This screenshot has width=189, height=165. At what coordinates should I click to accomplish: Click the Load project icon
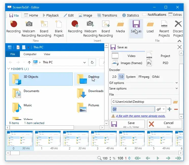tap(150, 27)
